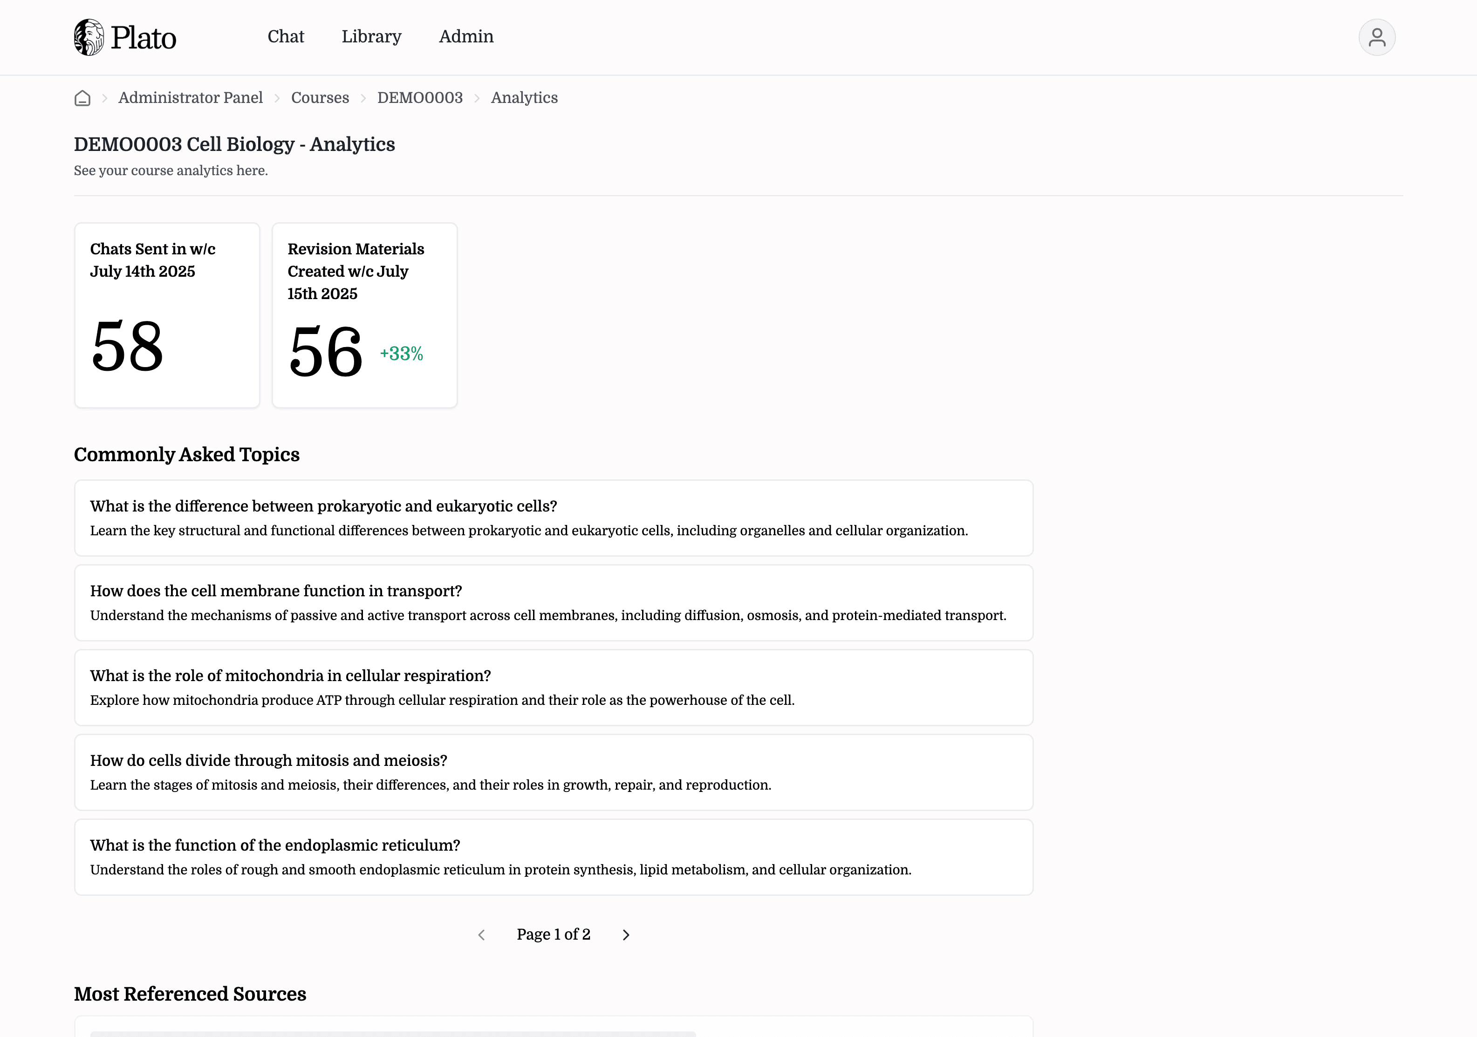This screenshot has width=1477, height=1037.
Task: Open the endoplasmic reticulum function topic
Action: [x=553, y=857]
